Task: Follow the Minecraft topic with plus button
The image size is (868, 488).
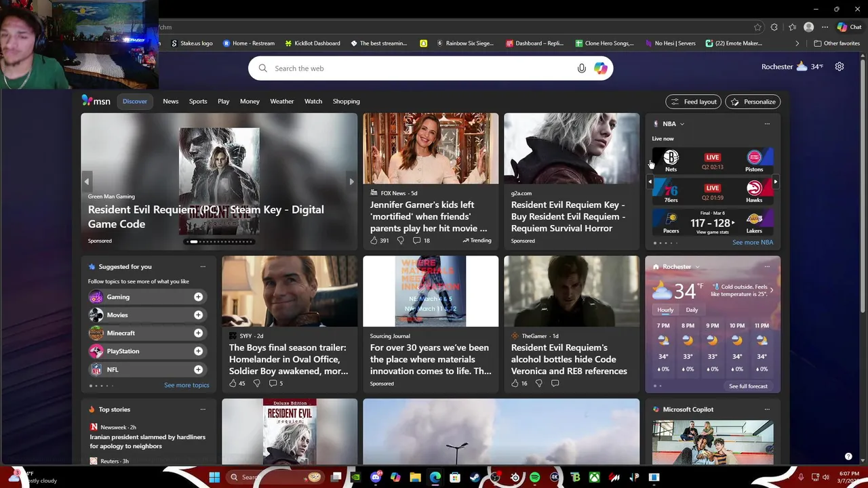Action: (x=198, y=333)
